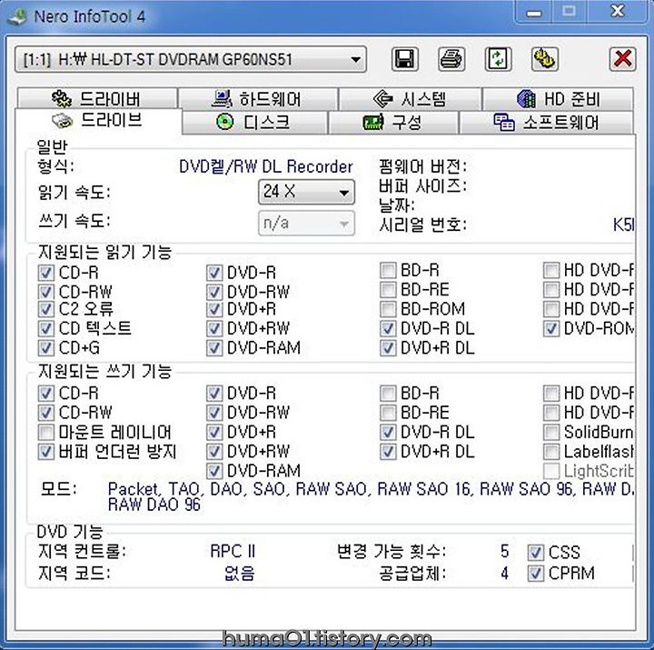Toggle DVD-RAM checkbox in write features
Screen dimensions: 654x650
tap(214, 471)
